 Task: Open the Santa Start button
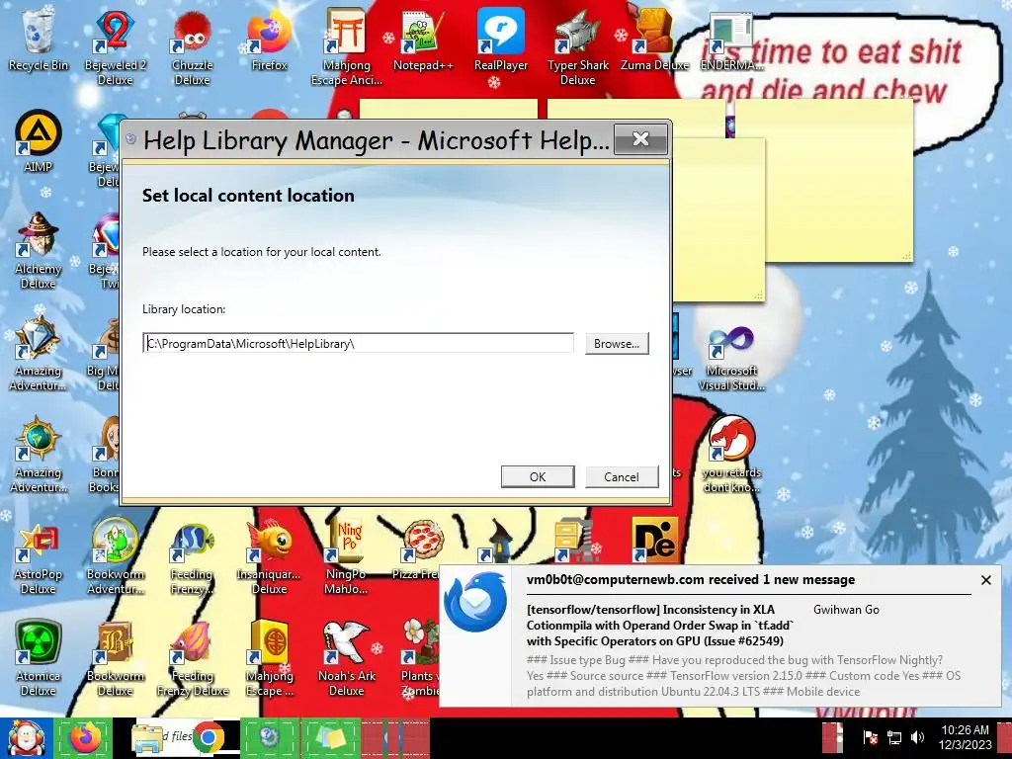(x=25, y=737)
